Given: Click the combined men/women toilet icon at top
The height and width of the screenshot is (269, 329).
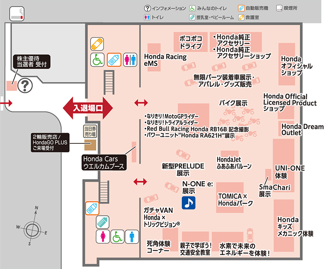Looking at the screenshot, I should (130, 60).
